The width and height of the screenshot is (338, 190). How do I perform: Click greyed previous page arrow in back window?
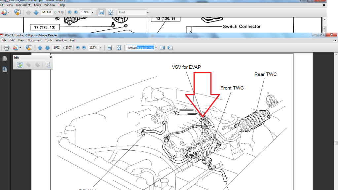(x=28, y=12)
